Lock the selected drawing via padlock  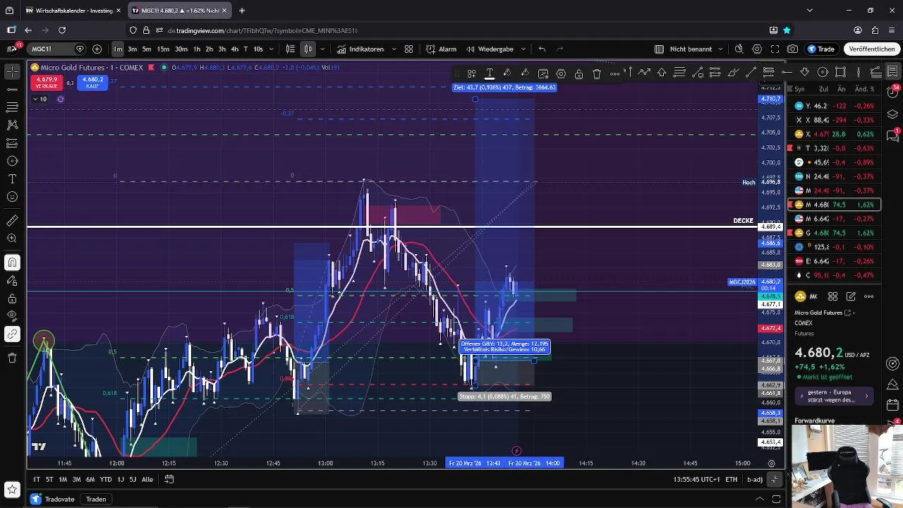578,73
